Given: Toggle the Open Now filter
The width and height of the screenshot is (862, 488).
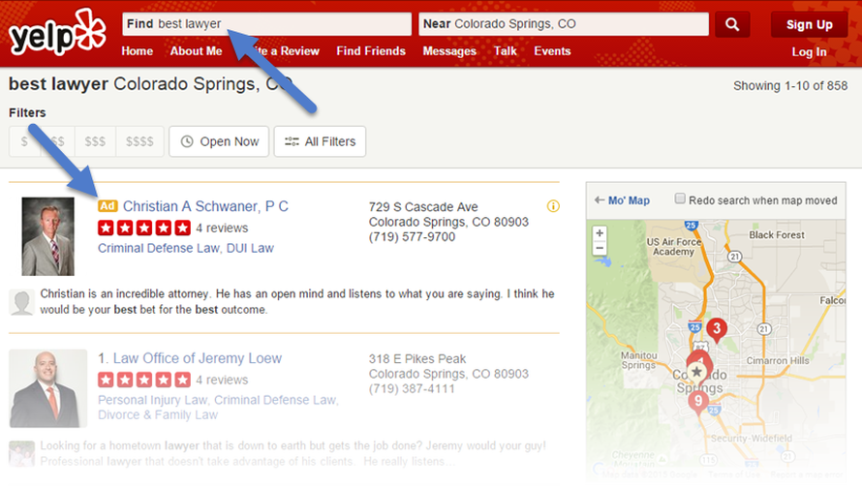Looking at the screenshot, I should click(219, 141).
